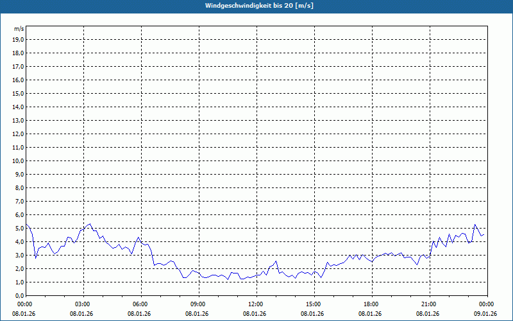513x321 pixels.
Task: Select the 11,0 y-axis label
Action: (x=18, y=148)
